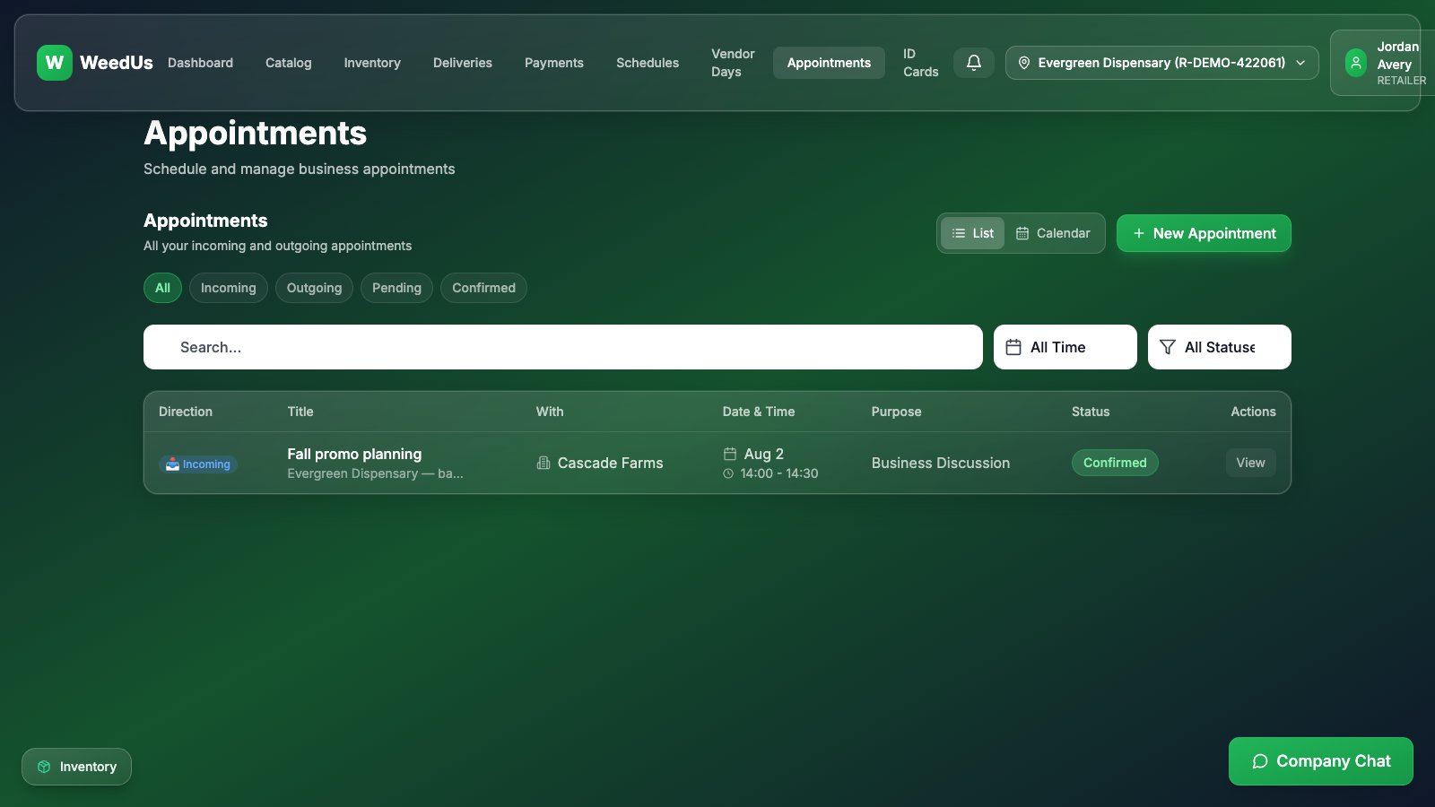Click the Status column header
Image resolution: width=1435 pixels, height=807 pixels.
coord(1091,412)
